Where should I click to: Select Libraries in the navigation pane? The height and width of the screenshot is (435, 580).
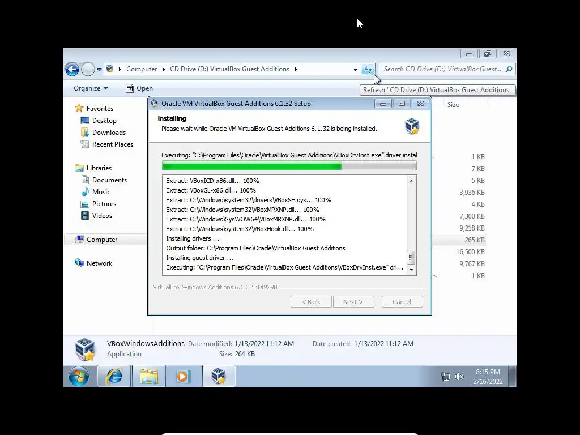pyautogui.click(x=99, y=168)
